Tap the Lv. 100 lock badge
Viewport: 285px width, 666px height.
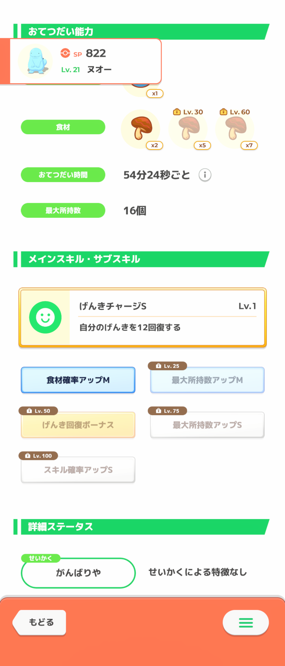[39, 456]
